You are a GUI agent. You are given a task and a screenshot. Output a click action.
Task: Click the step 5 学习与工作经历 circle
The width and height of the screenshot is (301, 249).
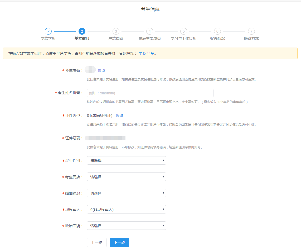pos(183,31)
